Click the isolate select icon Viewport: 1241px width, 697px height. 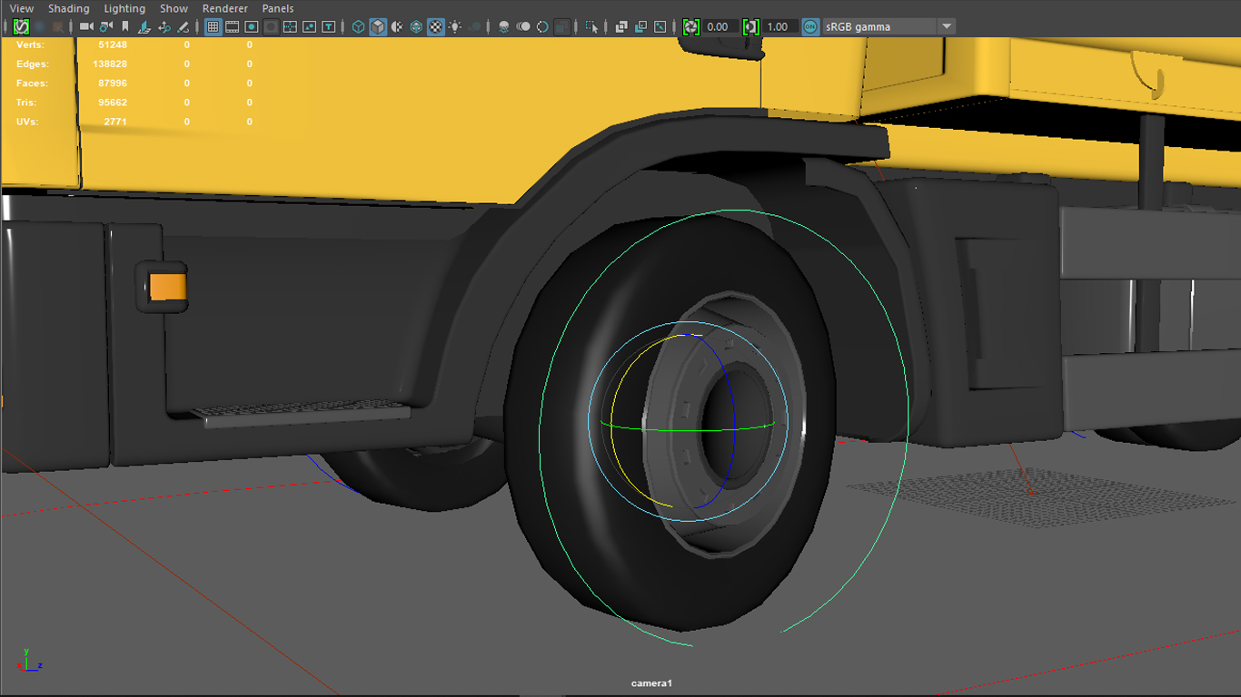point(592,27)
